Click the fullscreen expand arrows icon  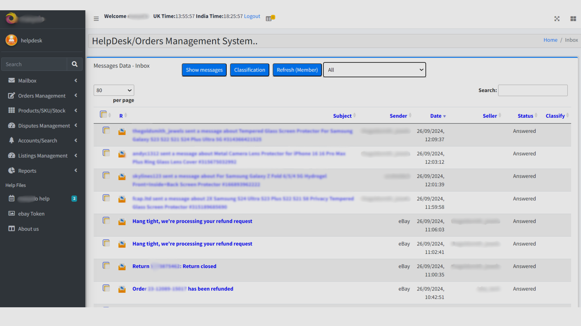(x=557, y=19)
